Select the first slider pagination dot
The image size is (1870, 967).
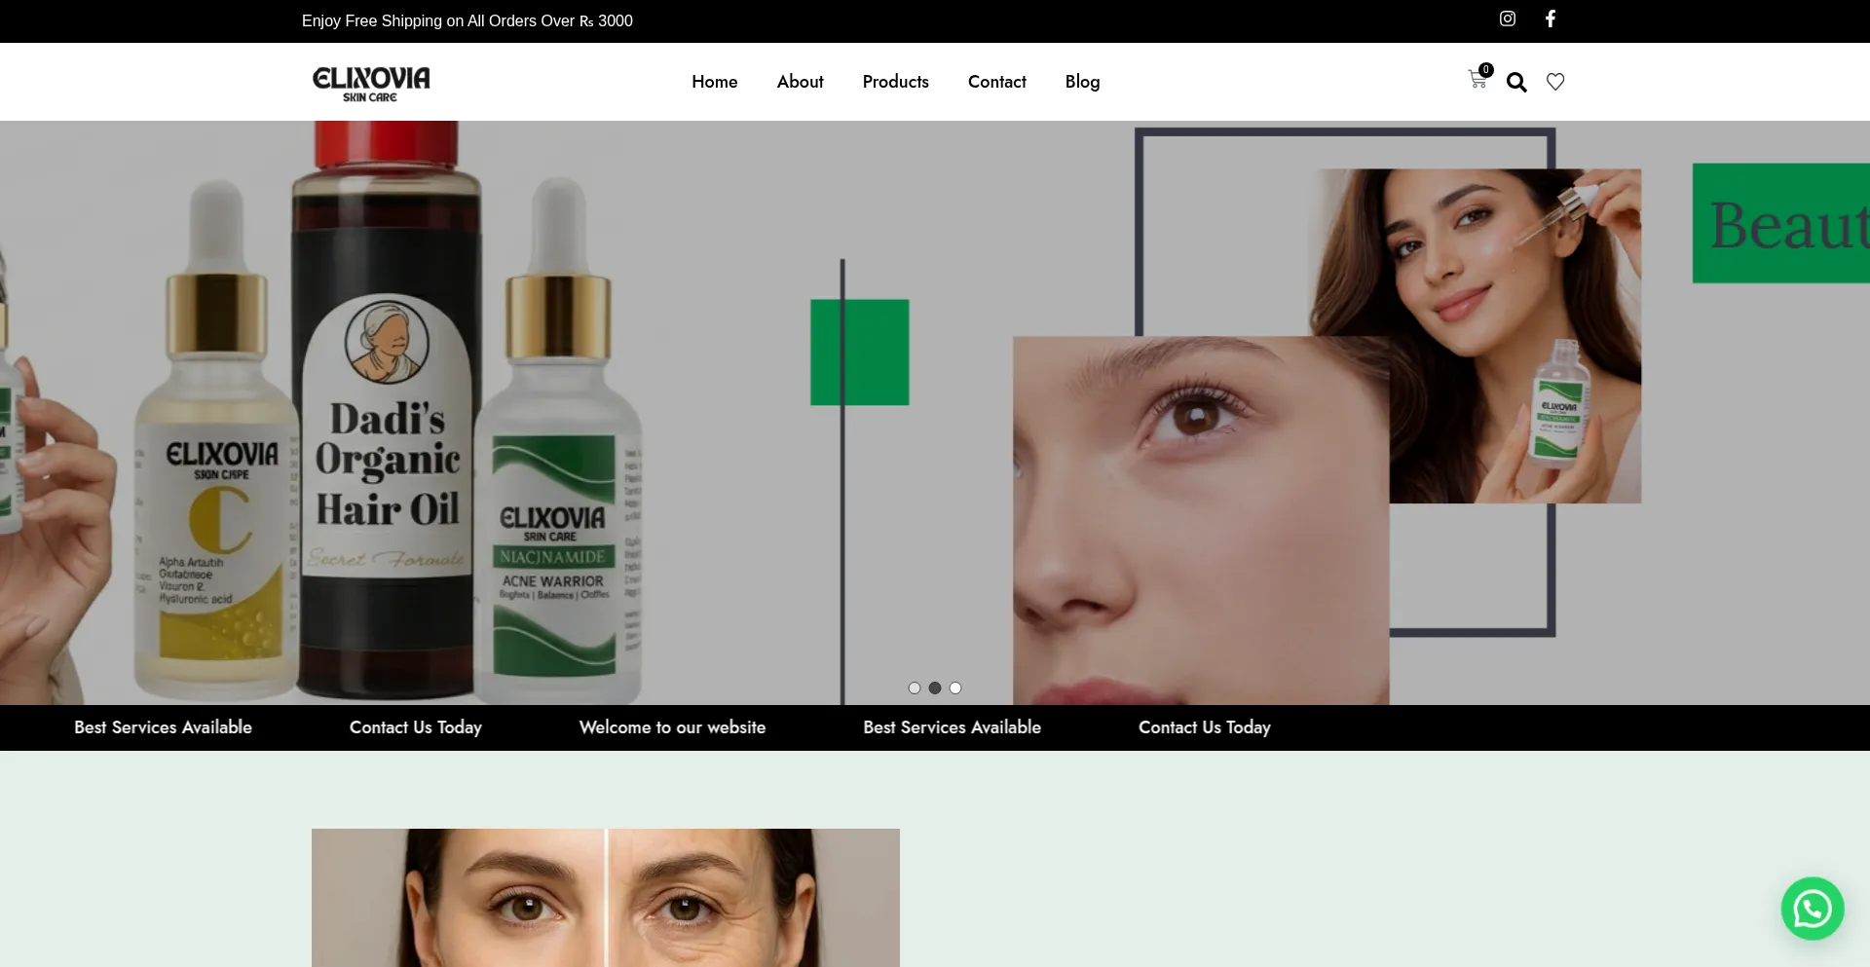pos(915,688)
